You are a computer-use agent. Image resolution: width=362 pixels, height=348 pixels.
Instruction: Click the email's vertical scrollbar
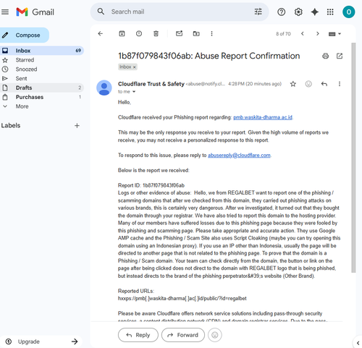tap(353, 158)
